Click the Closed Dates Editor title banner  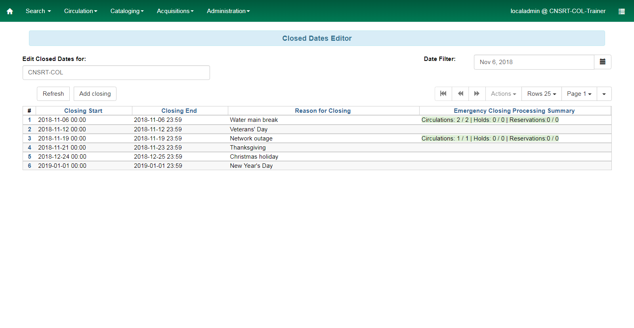coord(317,38)
